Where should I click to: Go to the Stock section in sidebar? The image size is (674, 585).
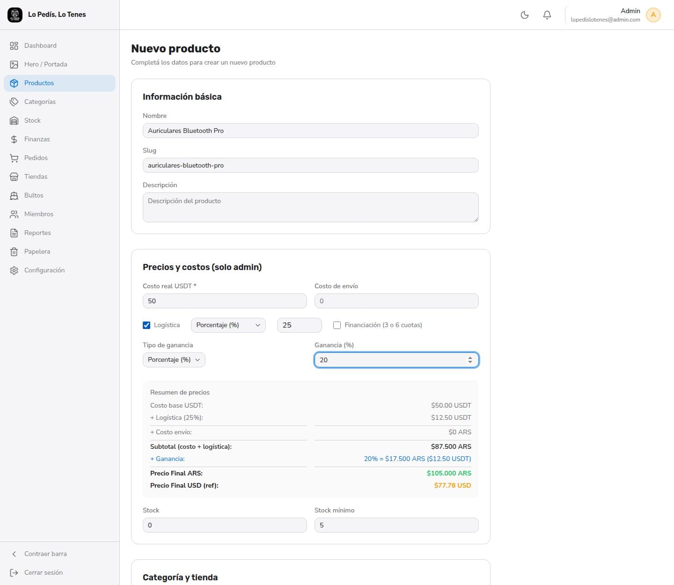pyautogui.click(x=59, y=121)
